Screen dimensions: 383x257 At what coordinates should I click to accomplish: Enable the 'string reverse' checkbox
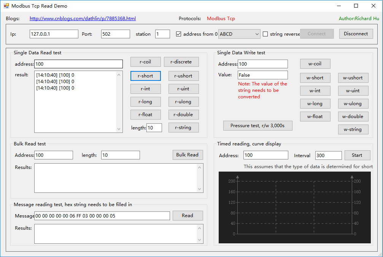(265, 34)
